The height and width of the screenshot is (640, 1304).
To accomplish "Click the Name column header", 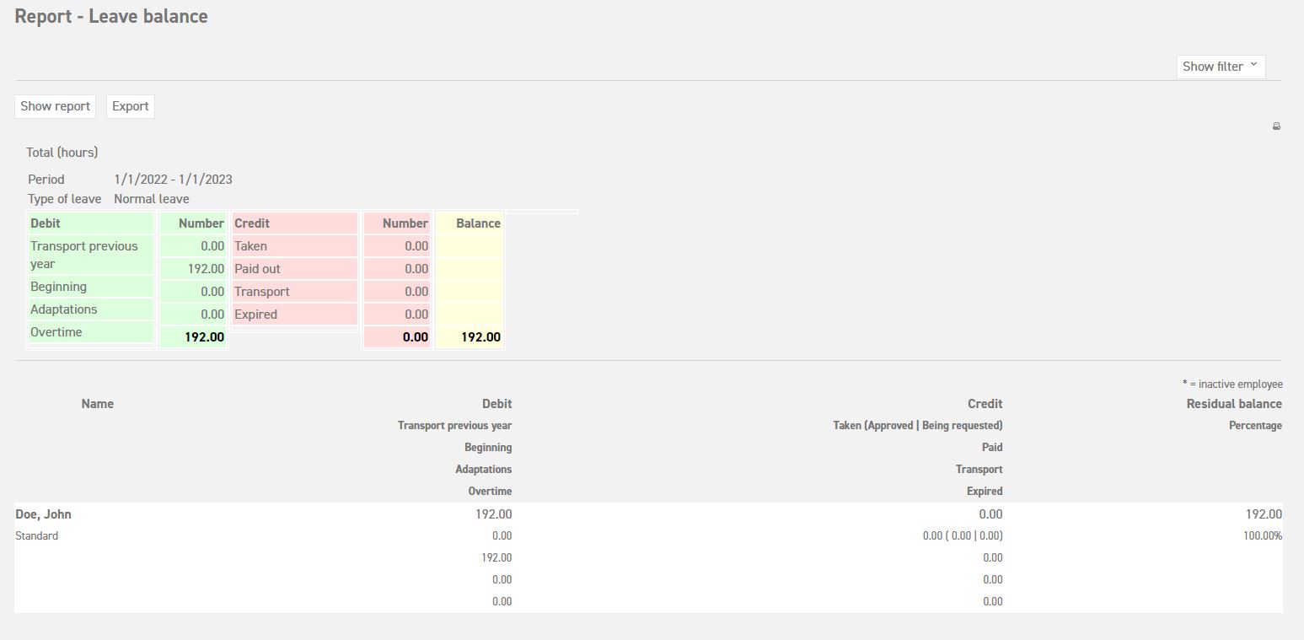I will click(97, 404).
